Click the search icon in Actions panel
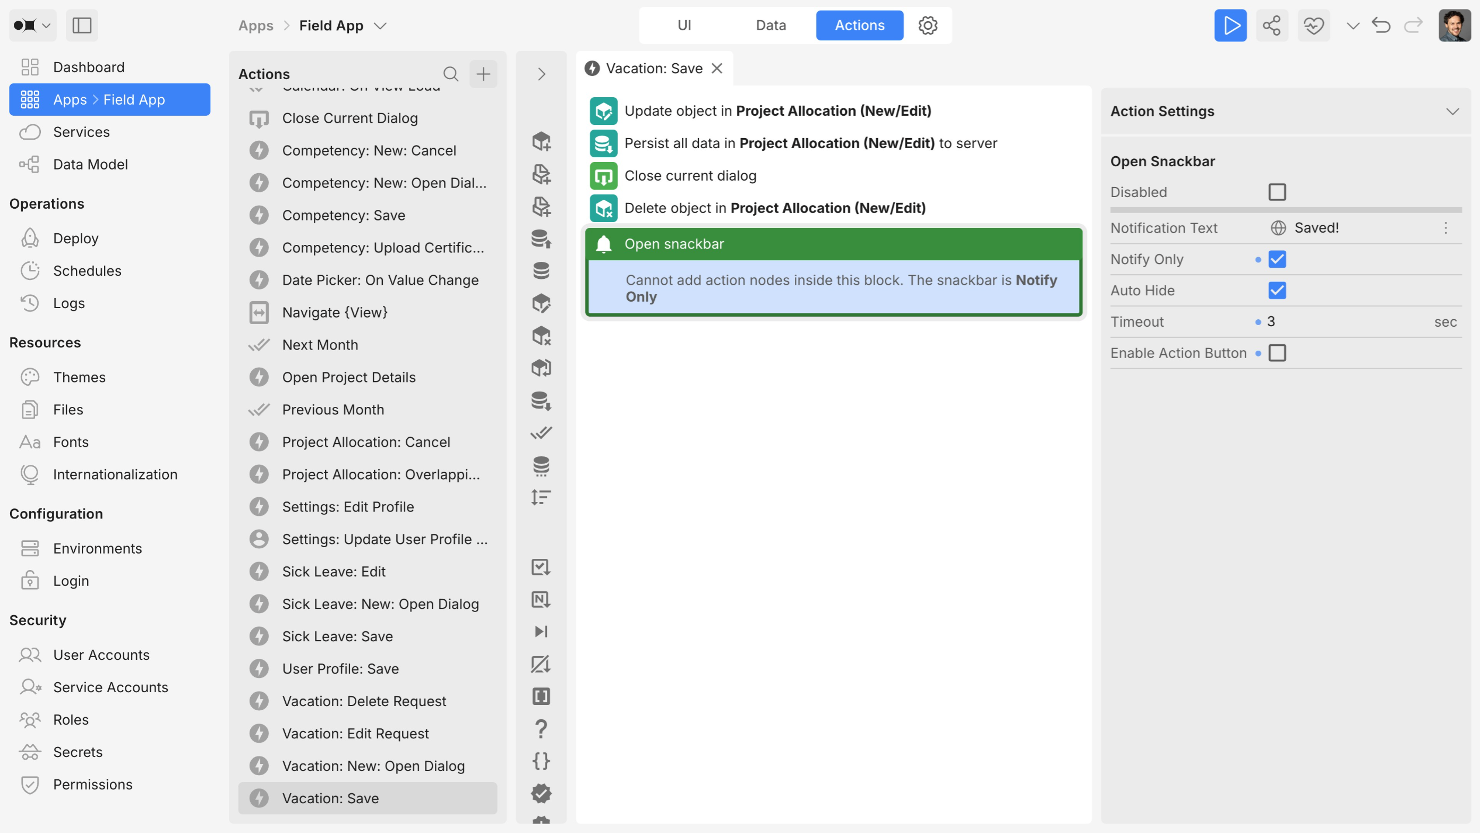Screen dimensions: 1480x833 (x=450, y=74)
